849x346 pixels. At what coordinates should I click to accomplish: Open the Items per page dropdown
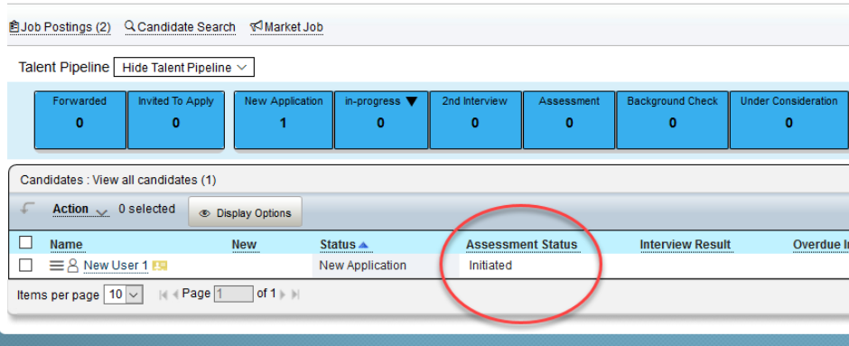(124, 295)
